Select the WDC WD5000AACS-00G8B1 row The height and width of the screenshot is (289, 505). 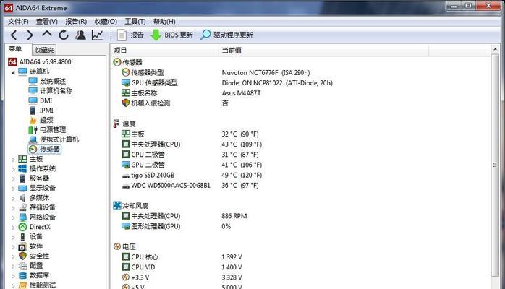pyautogui.click(x=302, y=186)
